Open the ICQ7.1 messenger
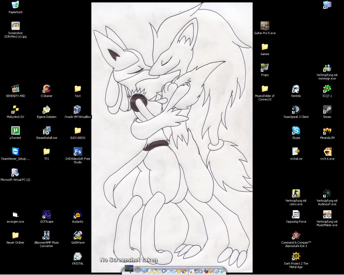This screenshot has width=344, height=275. click(x=327, y=89)
